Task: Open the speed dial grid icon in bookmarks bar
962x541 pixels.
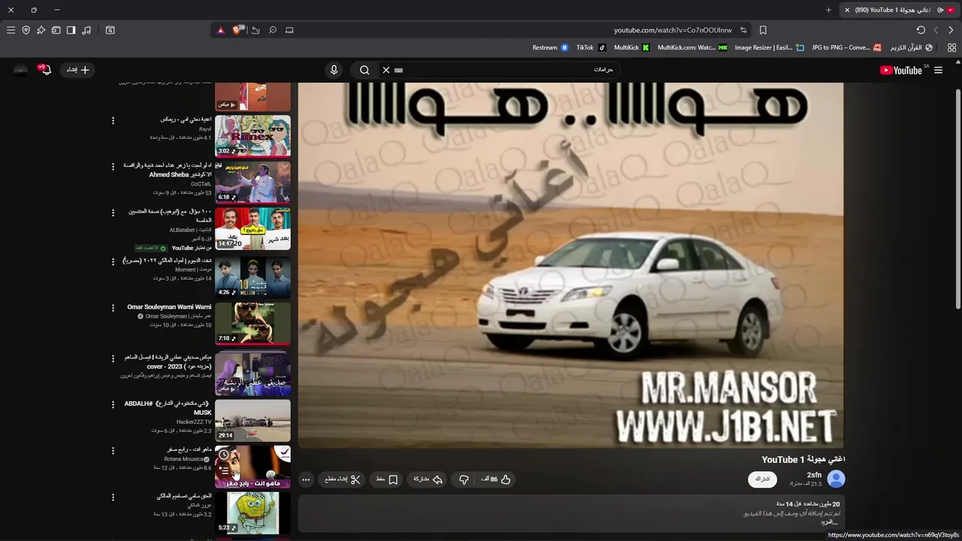Action: point(951,47)
